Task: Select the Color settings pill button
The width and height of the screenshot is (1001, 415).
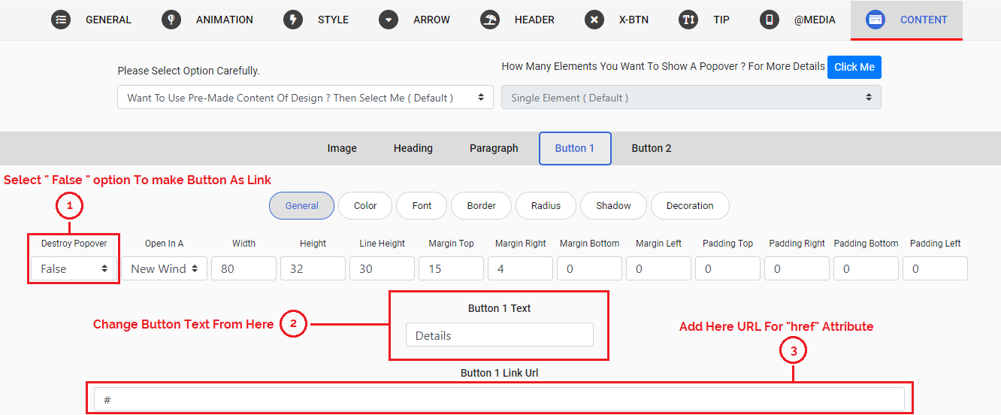Action: click(x=365, y=205)
